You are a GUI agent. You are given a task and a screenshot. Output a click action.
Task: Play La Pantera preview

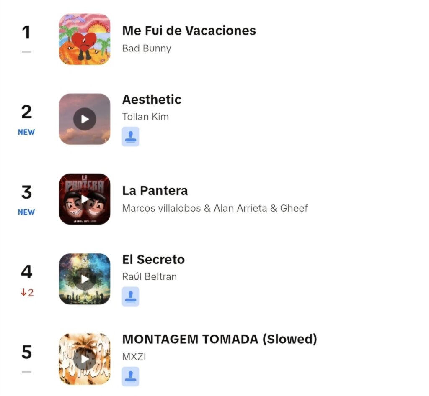pos(85,199)
